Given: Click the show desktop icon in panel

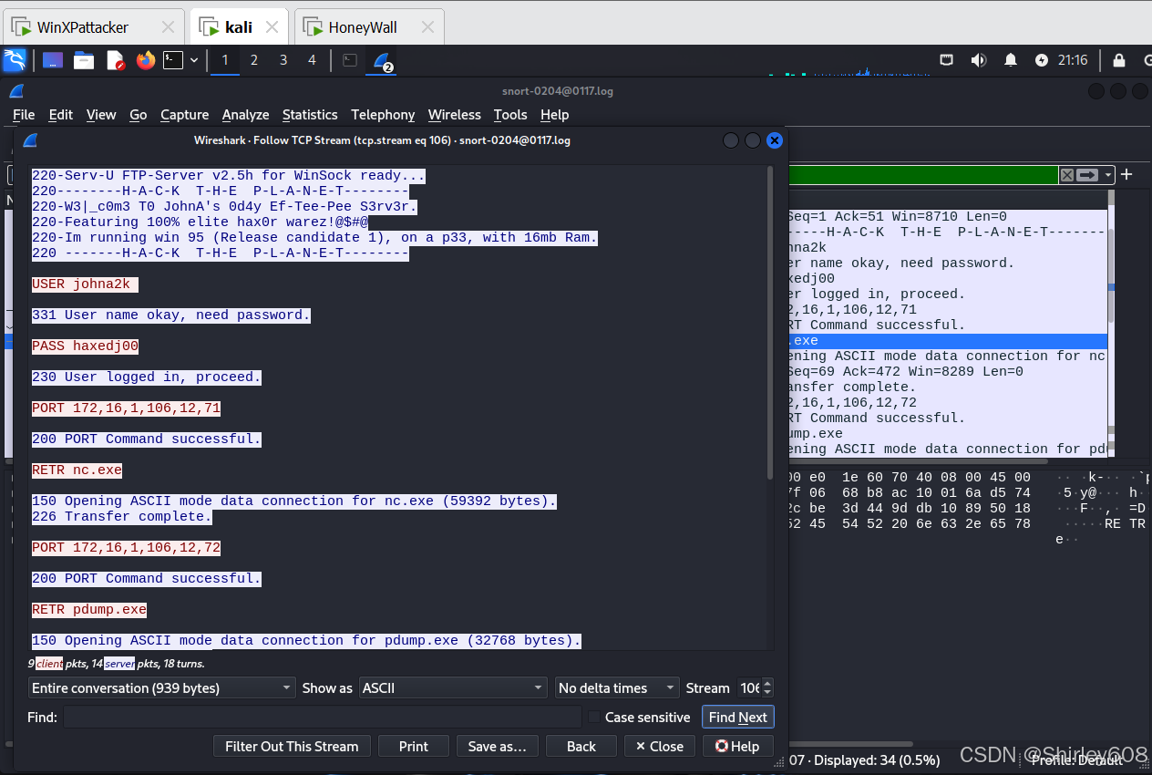Looking at the screenshot, I should click(53, 60).
